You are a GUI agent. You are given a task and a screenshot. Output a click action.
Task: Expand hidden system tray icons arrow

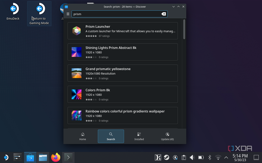pyautogui.click(x=226, y=157)
